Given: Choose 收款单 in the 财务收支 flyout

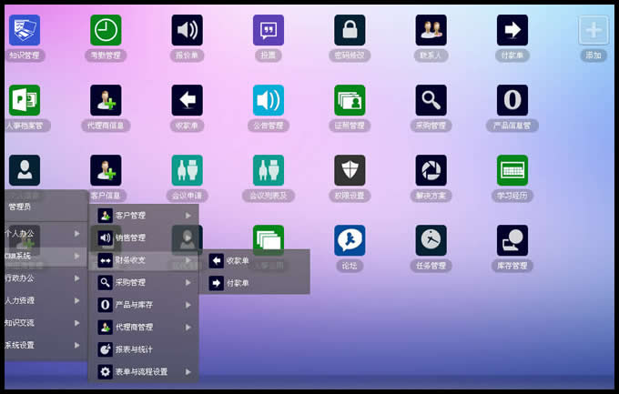Looking at the screenshot, I should click(255, 261).
